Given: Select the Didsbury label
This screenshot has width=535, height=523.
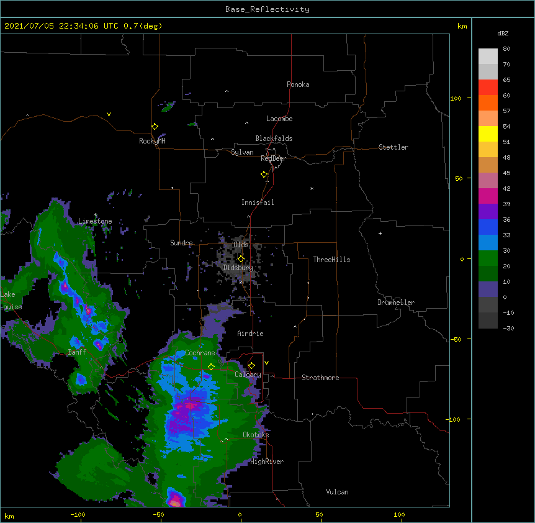Looking at the screenshot, I should pos(238,268).
